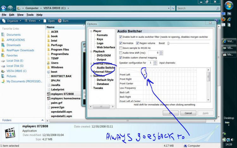
Task: Increase audio time shift spinner up
Action: click(161, 52)
